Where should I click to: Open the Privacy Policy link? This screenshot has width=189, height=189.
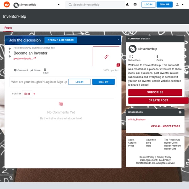click(164, 157)
